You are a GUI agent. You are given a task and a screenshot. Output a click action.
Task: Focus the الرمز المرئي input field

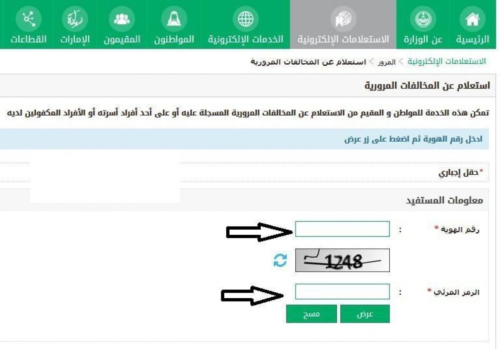(342, 291)
